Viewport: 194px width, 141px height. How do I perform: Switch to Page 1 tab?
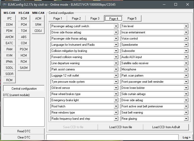58,18
